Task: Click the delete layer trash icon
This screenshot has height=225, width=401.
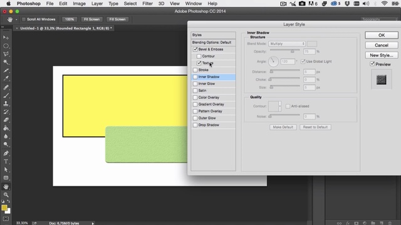Action: (x=390, y=223)
